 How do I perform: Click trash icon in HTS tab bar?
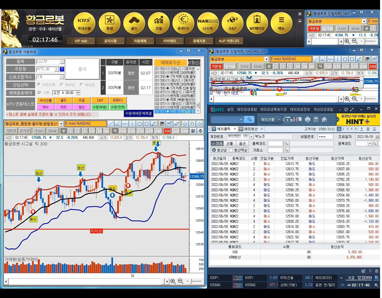click(368, 129)
